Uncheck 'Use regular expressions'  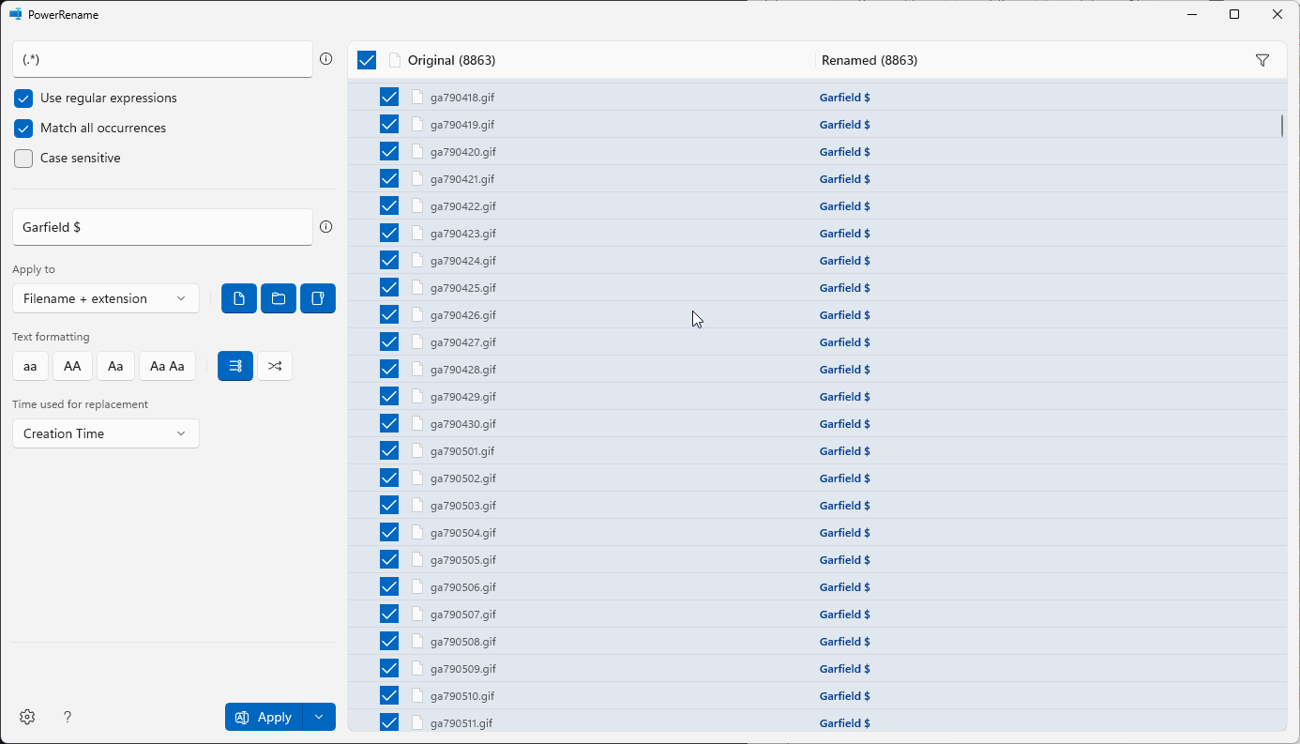point(23,99)
